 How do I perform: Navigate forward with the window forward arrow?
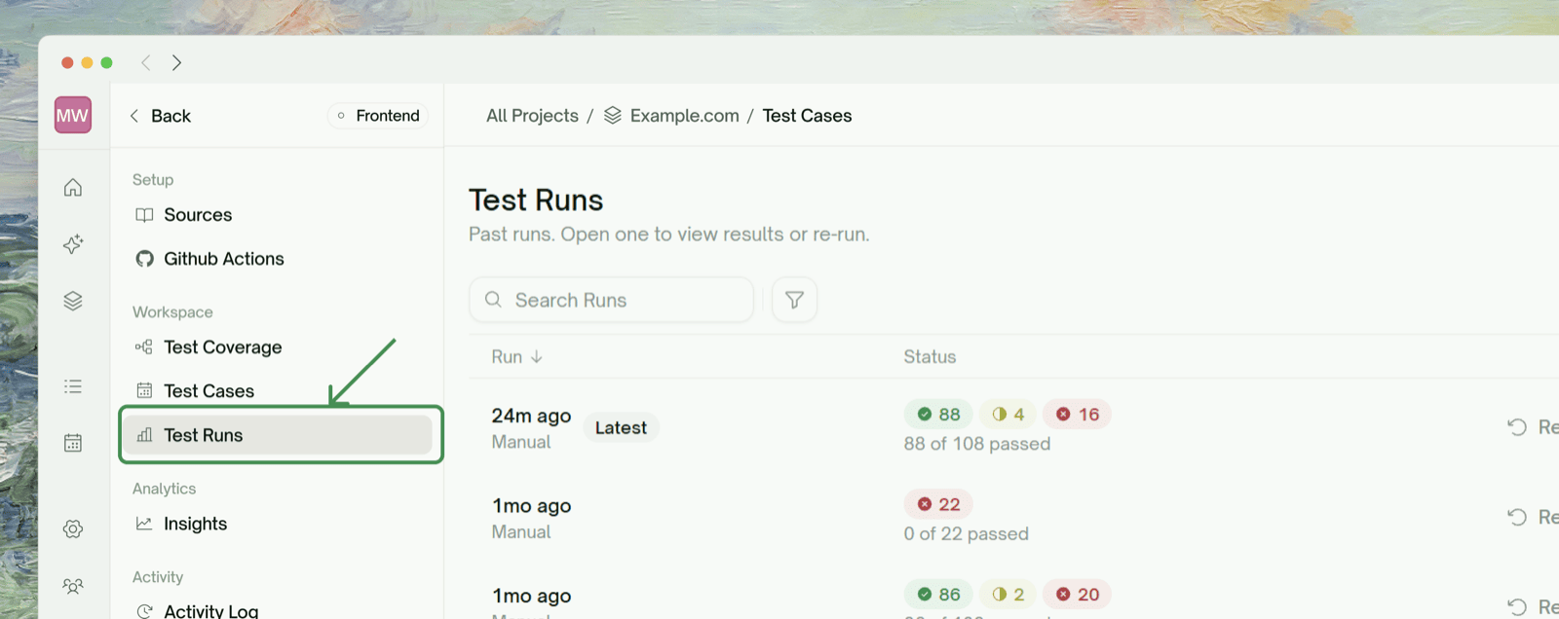click(x=176, y=62)
